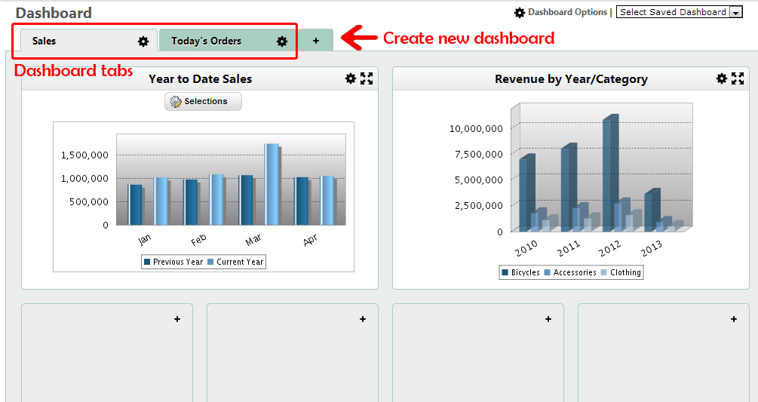Add widget to fourth empty panel
The width and height of the screenshot is (758, 402).
(x=734, y=319)
